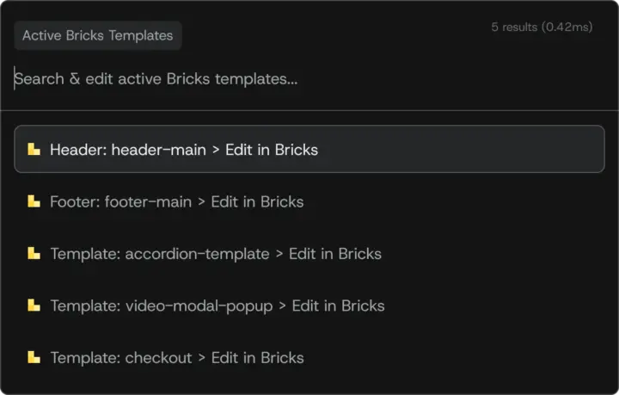Viewport: 619px width, 395px height.
Task: Choose the "Template: accordion-template" result name
Action: click(159, 254)
